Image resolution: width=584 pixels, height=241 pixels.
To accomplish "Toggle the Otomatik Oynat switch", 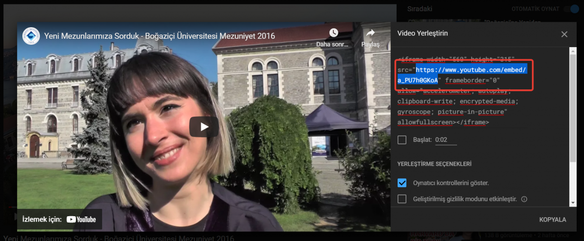I will 570,9.
